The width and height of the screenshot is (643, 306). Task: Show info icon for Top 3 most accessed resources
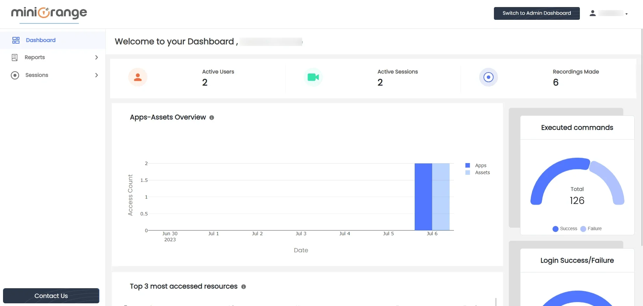tap(243, 287)
